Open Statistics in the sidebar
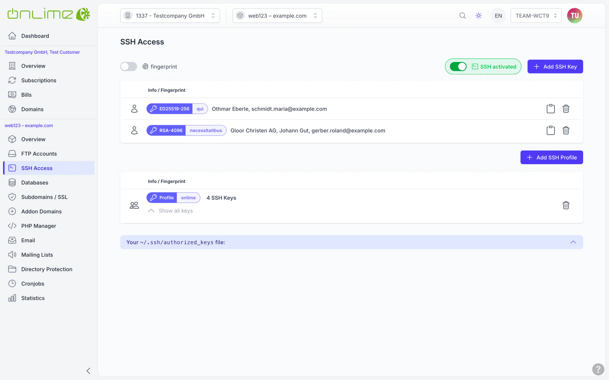This screenshot has width=609, height=380. [49, 298]
